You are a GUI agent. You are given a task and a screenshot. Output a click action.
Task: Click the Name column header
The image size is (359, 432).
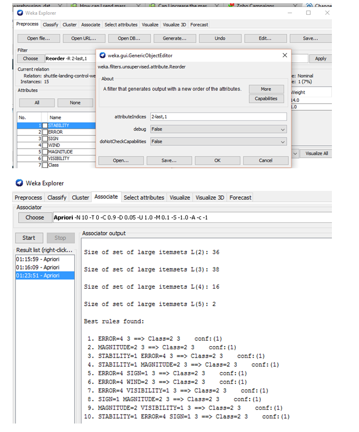pyautogui.click(x=72, y=118)
